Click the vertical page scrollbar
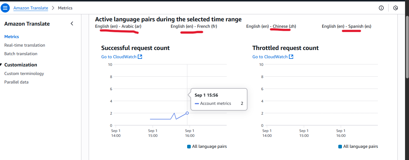This screenshot has height=160, width=409. (x=407, y=46)
